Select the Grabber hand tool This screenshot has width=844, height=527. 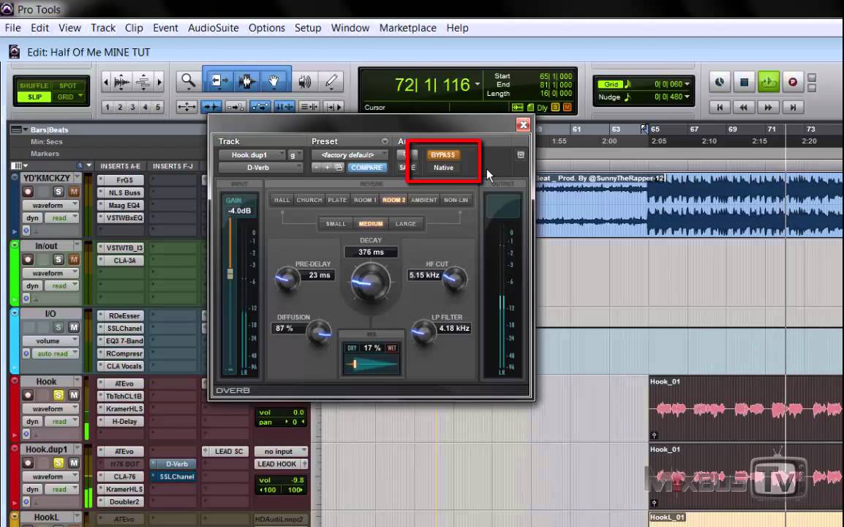[x=274, y=81]
